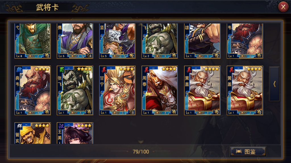This screenshot has height=163, width=291.
Task: Select the first 黄盖 card
Action: pyautogui.click(x=202, y=90)
